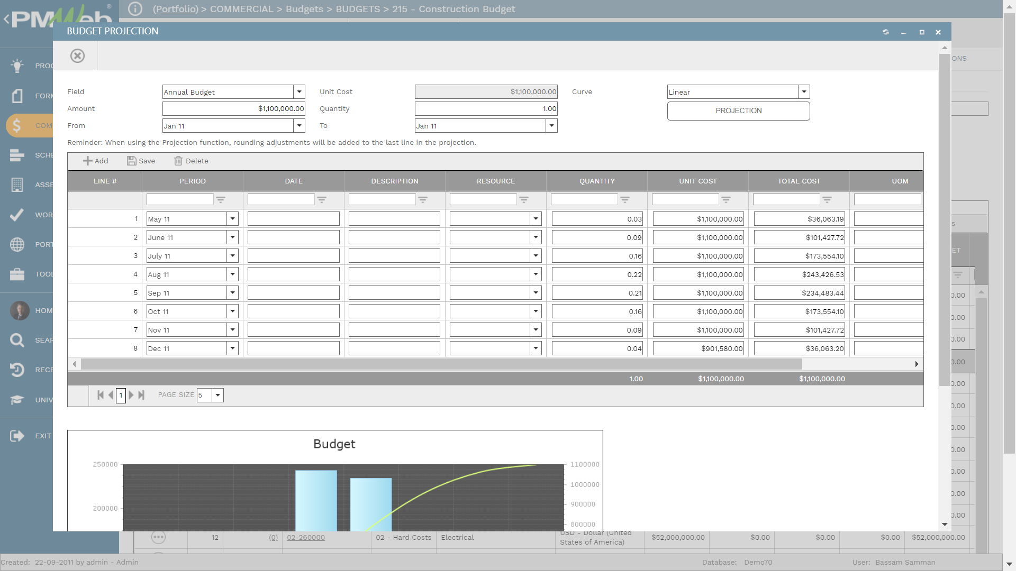
Task: Click the Portfolio globe sidebar icon
Action: click(x=17, y=244)
